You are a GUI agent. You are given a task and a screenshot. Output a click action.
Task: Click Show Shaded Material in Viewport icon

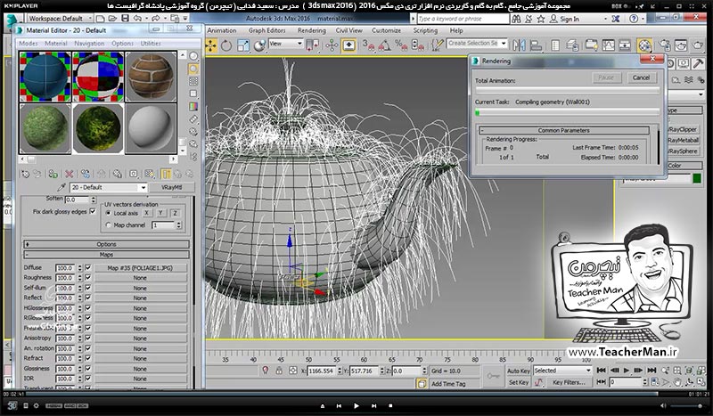tap(149, 174)
